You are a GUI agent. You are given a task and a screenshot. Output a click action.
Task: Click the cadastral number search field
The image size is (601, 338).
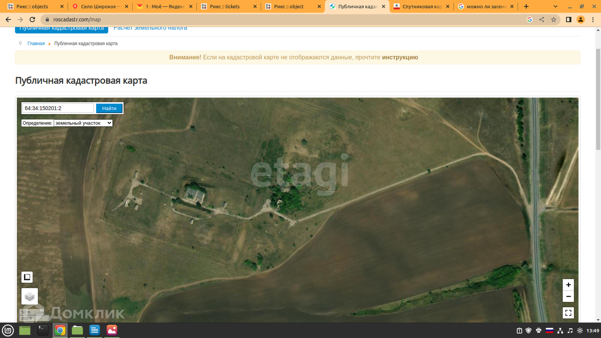click(x=58, y=108)
